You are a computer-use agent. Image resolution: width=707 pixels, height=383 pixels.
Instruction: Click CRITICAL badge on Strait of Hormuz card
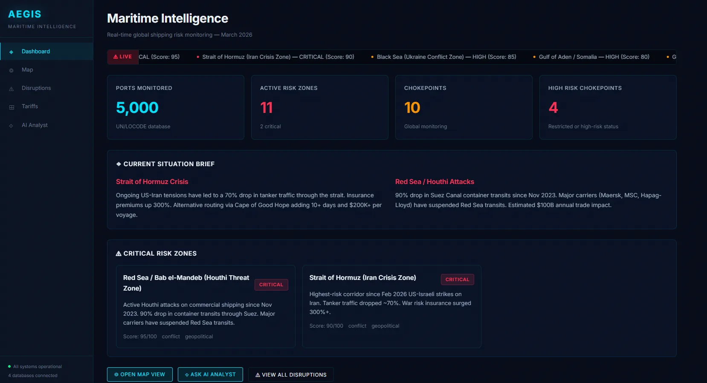tap(458, 279)
